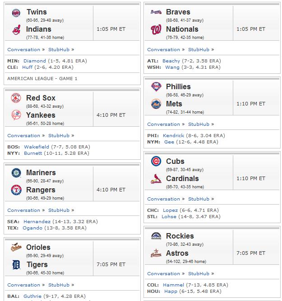Open StubHub link for Red Sox-Yankees
Image resolution: width=282 pixels, height=301 pixels.
point(59,135)
